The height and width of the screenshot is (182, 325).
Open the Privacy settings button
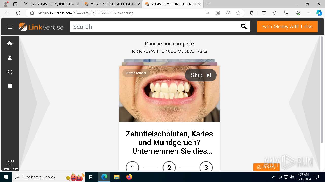[266, 167]
